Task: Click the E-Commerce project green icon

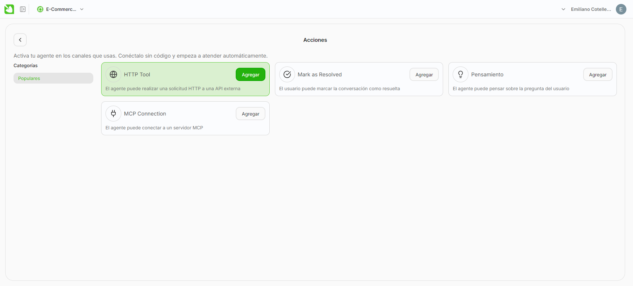Action: tap(40, 9)
